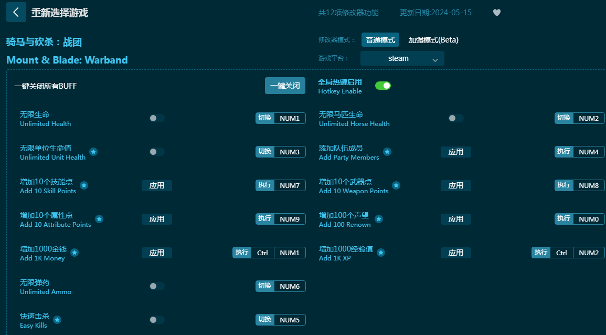Enable Easy Kills toggle
606x335 pixels.
coord(157,320)
